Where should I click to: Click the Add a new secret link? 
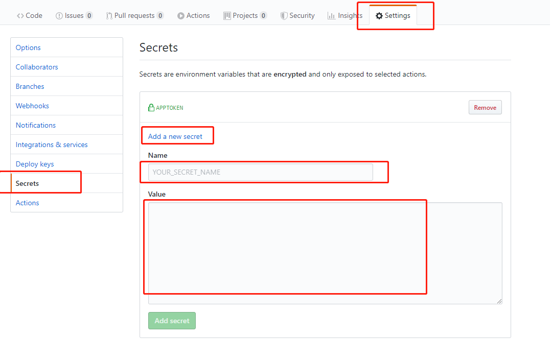coord(175,136)
